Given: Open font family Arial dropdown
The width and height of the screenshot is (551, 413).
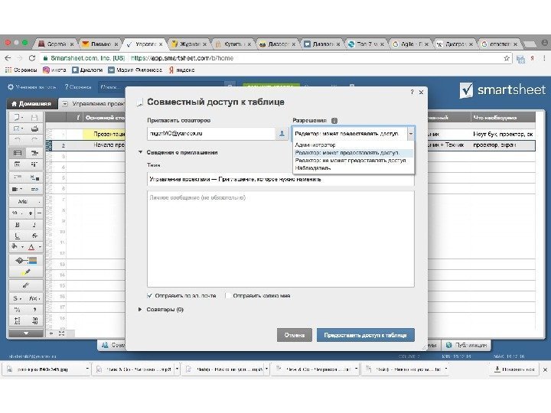Looking at the screenshot, I should coord(26,202).
